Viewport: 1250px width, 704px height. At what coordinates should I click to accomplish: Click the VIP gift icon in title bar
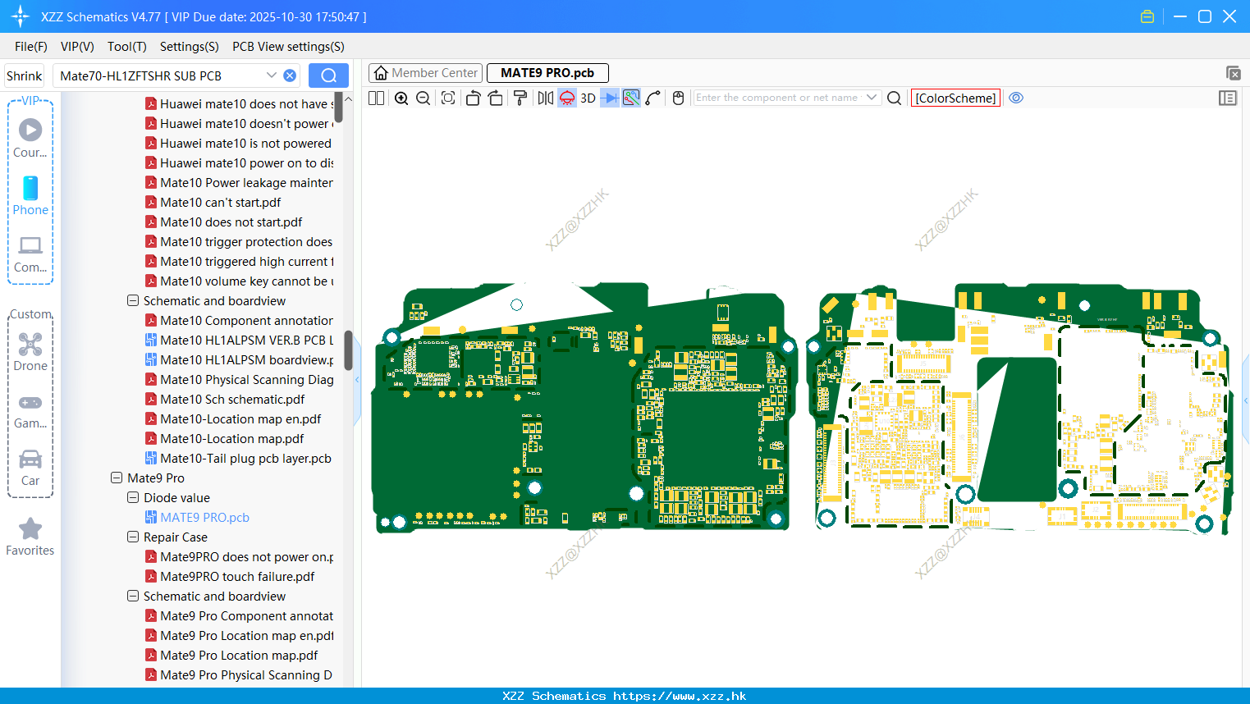pyautogui.click(x=1147, y=16)
